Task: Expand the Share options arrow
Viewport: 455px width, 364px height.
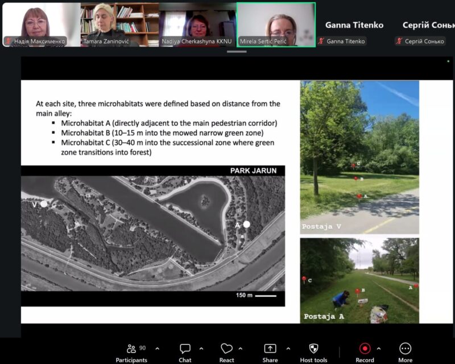Action: coord(288,349)
